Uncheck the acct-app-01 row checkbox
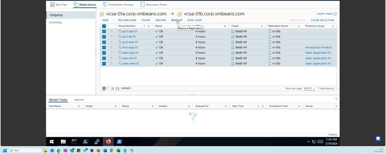The image size is (386, 154). [x=104, y=32]
